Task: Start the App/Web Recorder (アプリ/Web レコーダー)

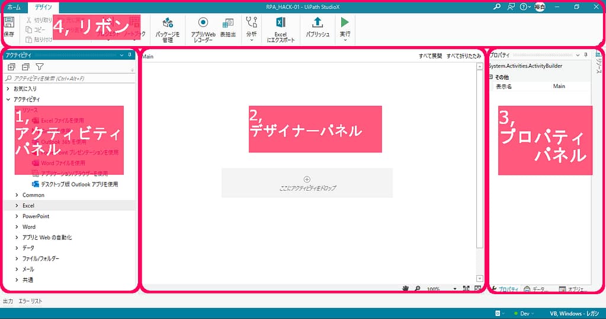Action: [203, 23]
